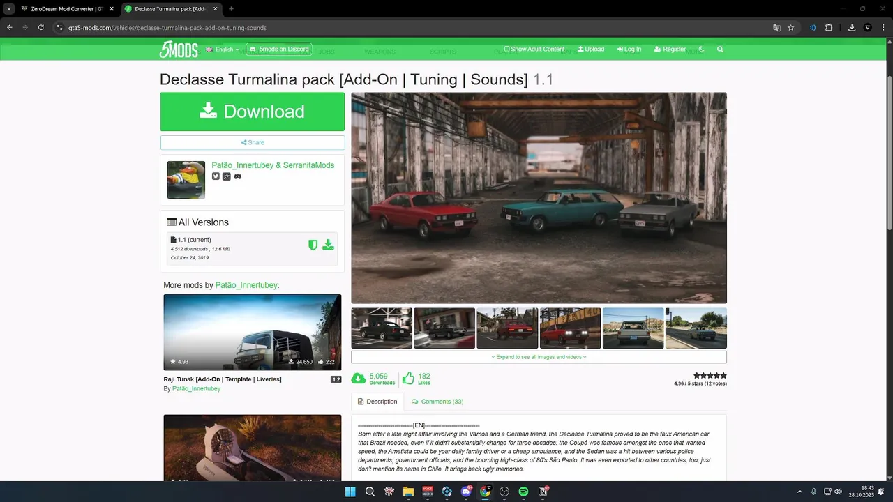Screen dimensions: 893x502
Task: Click the green shield virus scan icon
Action: coord(313,245)
